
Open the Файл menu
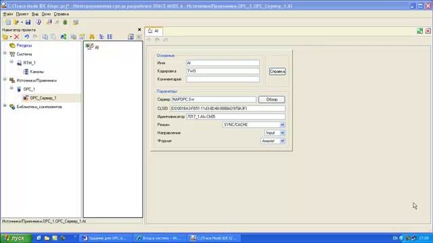click(x=7, y=14)
